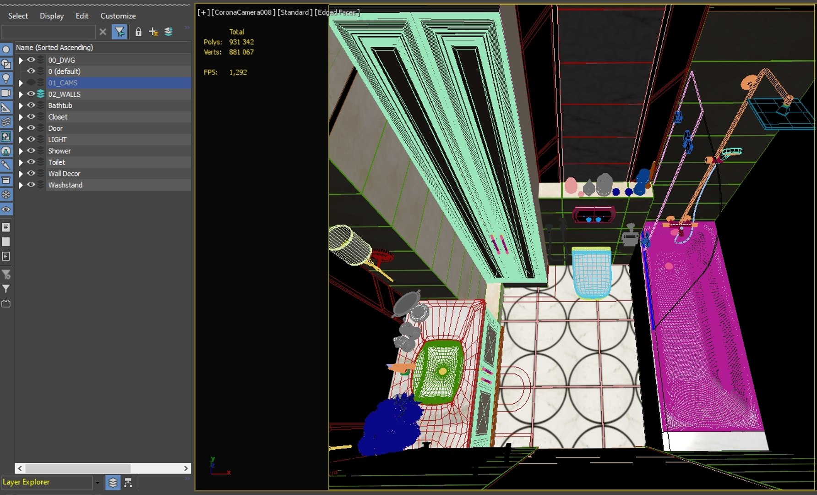Expand the Wall Decor layer
Viewport: 817px width, 495px height.
point(21,174)
